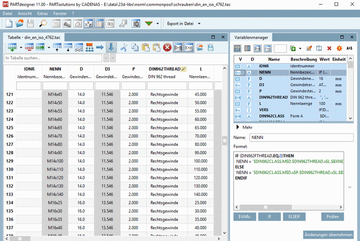This screenshot has width=360, height=241.
Task: Toggle the [0-9] value range button in table toolbar
Action: pos(178,47)
